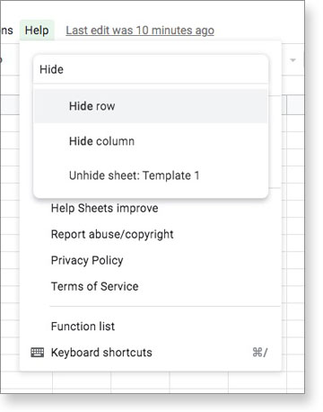Image resolution: width=323 pixels, height=412 pixels.
Task: Open Terms of Service
Action: point(94,286)
